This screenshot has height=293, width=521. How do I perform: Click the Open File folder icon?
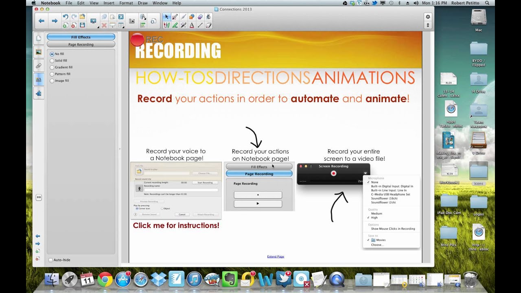(x=82, y=17)
